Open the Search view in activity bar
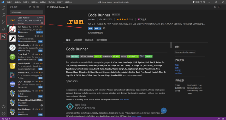 point(3,15)
